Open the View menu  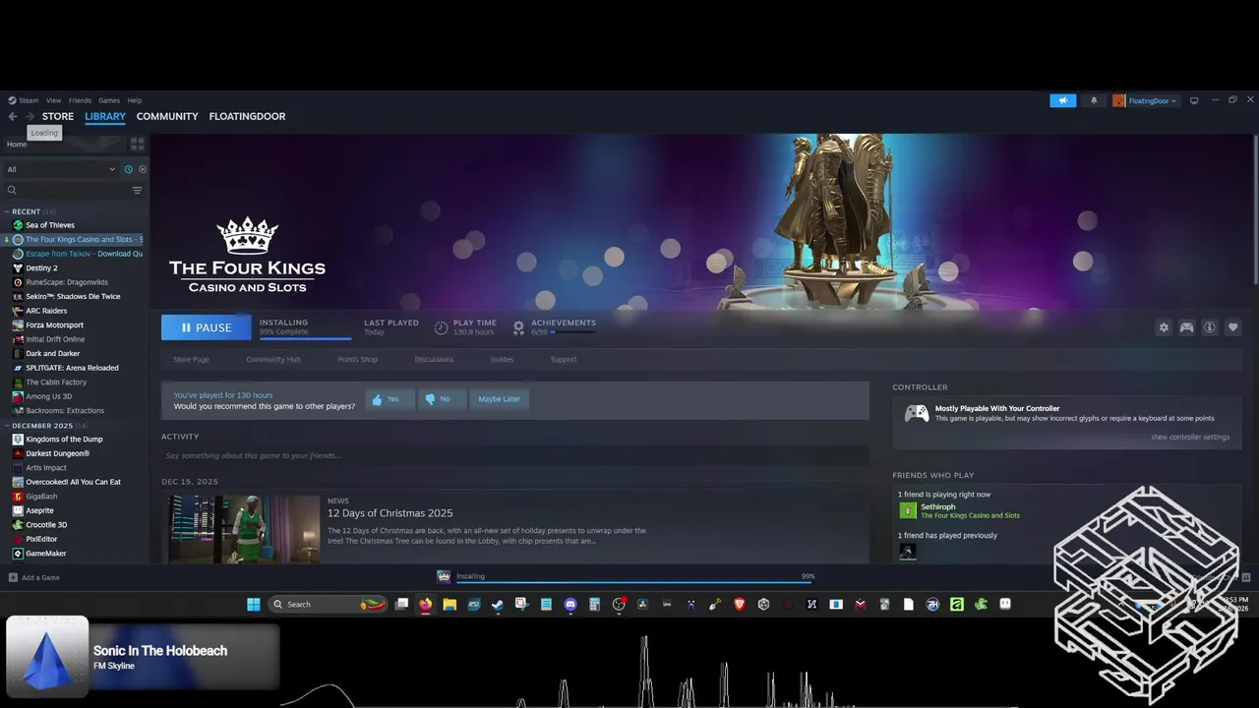(x=53, y=100)
